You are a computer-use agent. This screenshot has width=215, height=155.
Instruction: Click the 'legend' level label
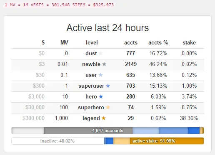tap(91, 118)
